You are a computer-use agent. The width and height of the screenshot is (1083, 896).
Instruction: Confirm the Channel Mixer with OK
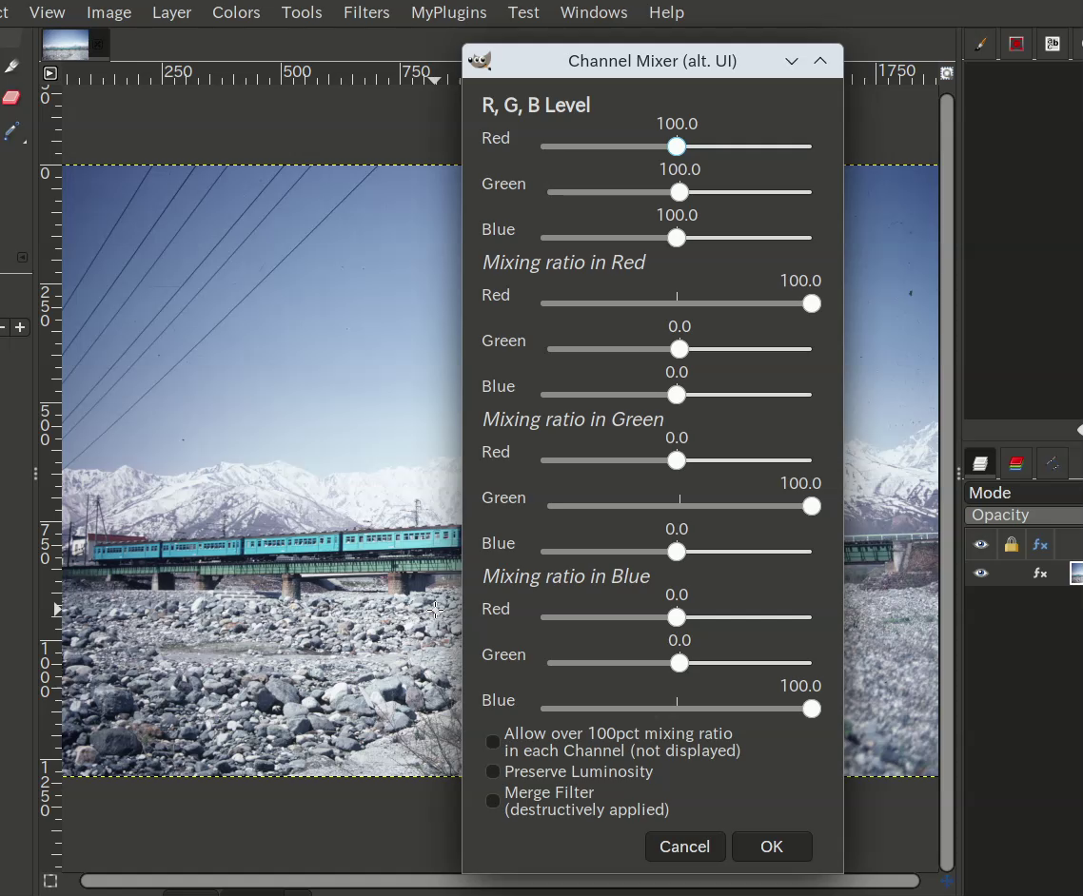click(772, 847)
